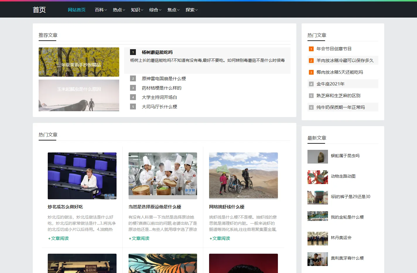The height and width of the screenshot is (273, 417).
Task: Select the 有没有人科普一下 excerpt text
Action: pos(163,223)
